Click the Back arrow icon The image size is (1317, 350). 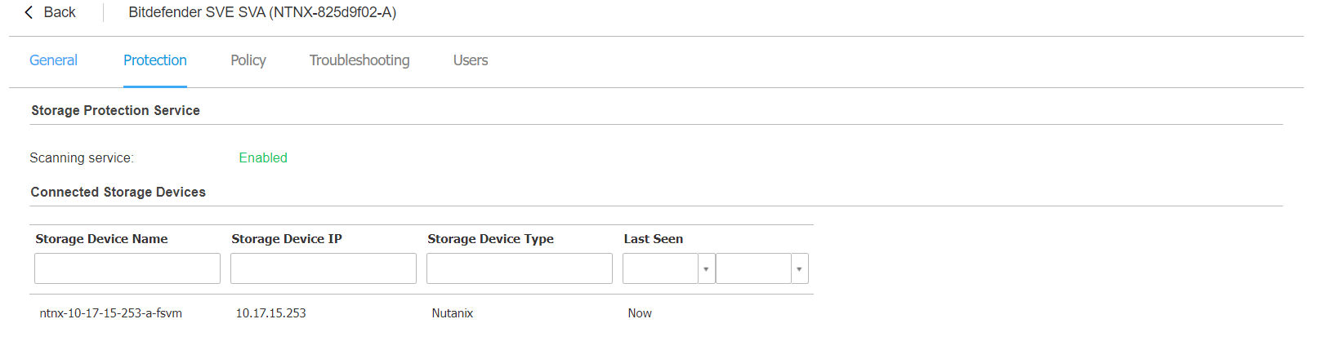click(x=29, y=12)
